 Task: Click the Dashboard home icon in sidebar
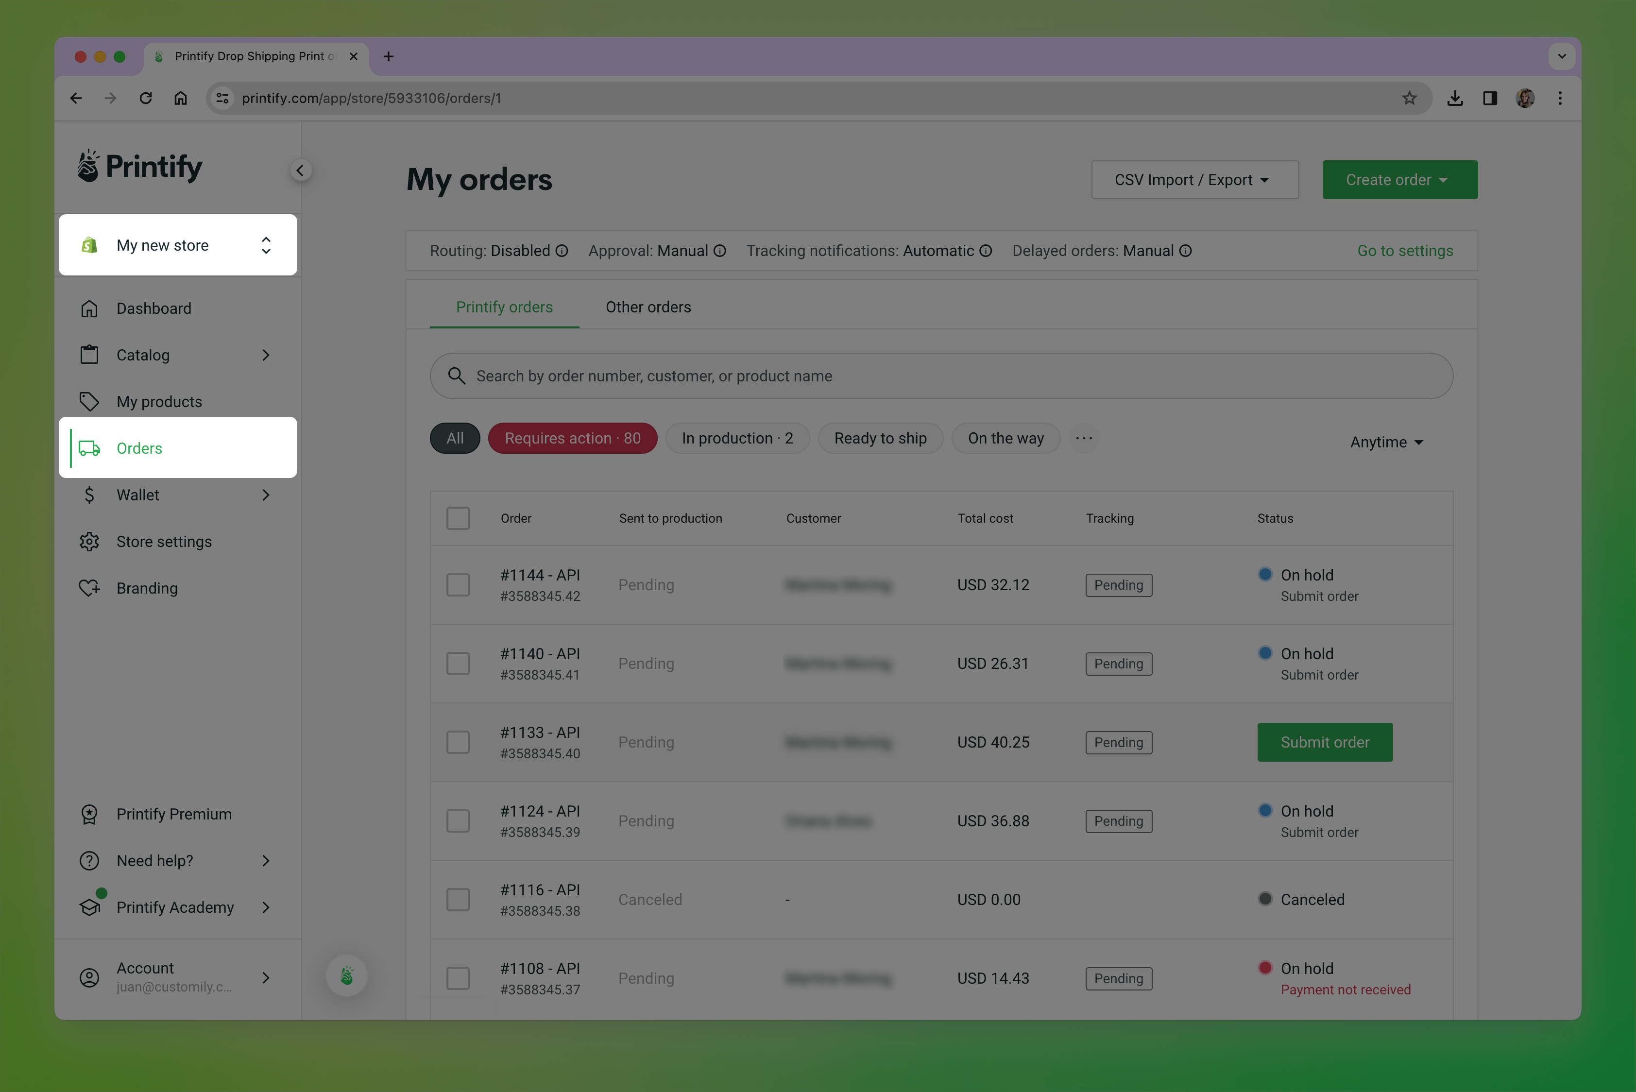tap(89, 308)
